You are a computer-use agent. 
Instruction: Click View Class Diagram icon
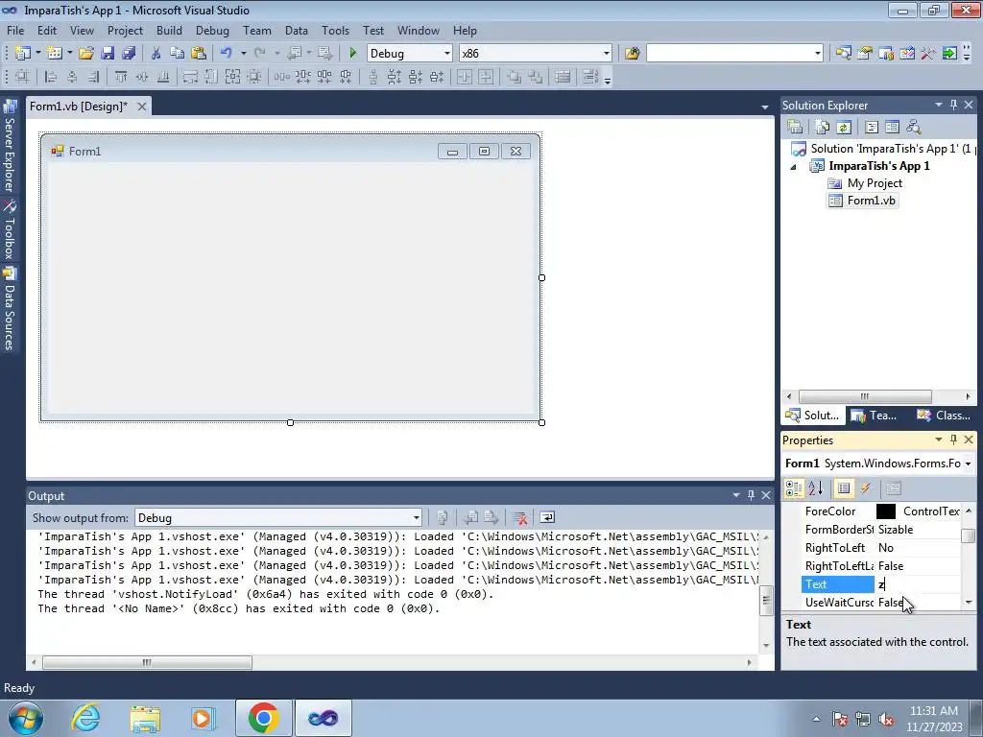point(914,128)
